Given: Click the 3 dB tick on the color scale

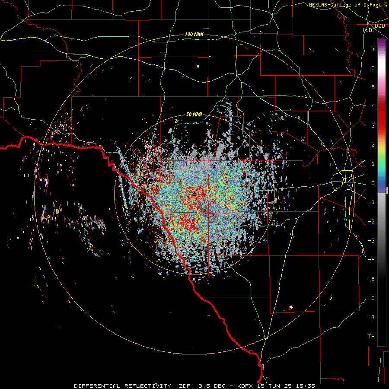Looking at the screenshot, I should [373, 125].
